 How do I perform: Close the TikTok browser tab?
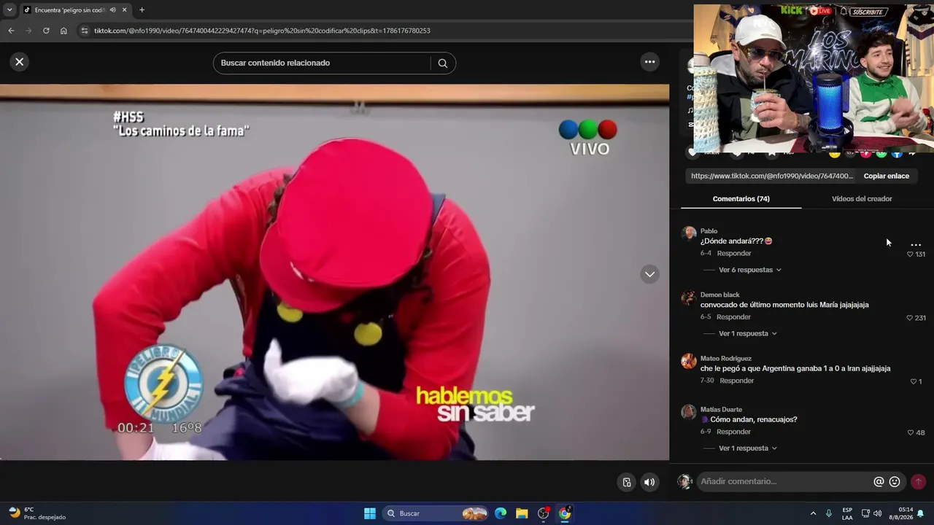(x=125, y=10)
